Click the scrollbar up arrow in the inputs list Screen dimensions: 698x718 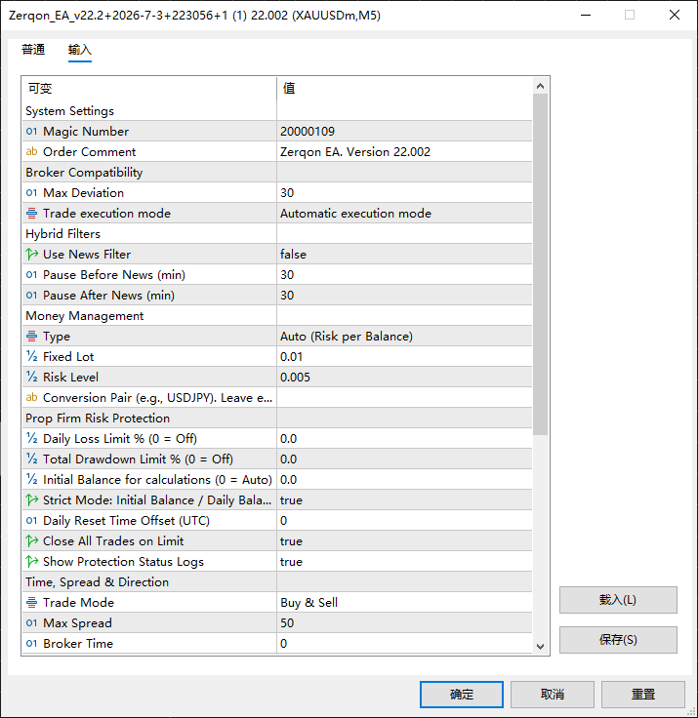[541, 86]
